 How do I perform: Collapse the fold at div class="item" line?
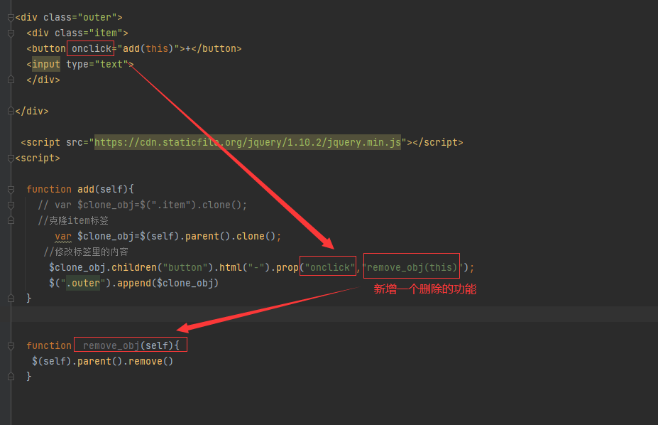click(x=11, y=33)
